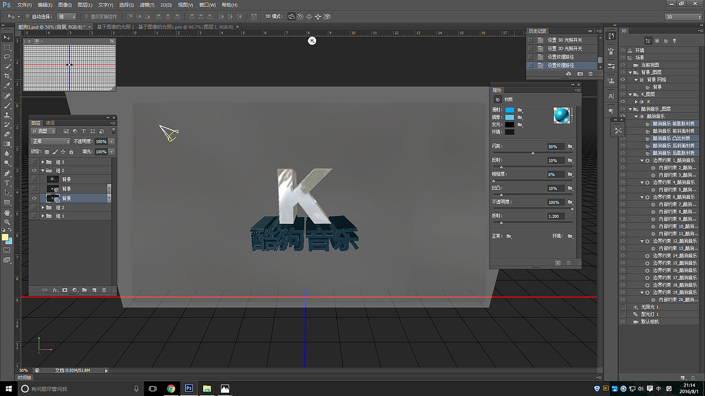
Task: Select 默认相机 in 3D panel
Action: click(x=650, y=322)
